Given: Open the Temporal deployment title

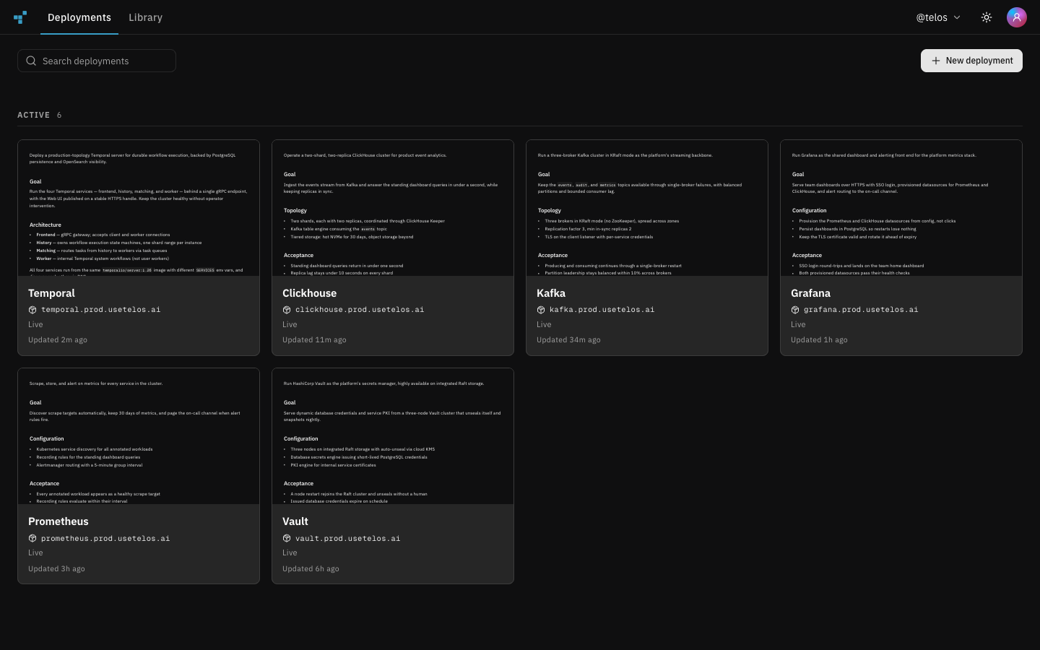Looking at the screenshot, I should (x=51, y=293).
